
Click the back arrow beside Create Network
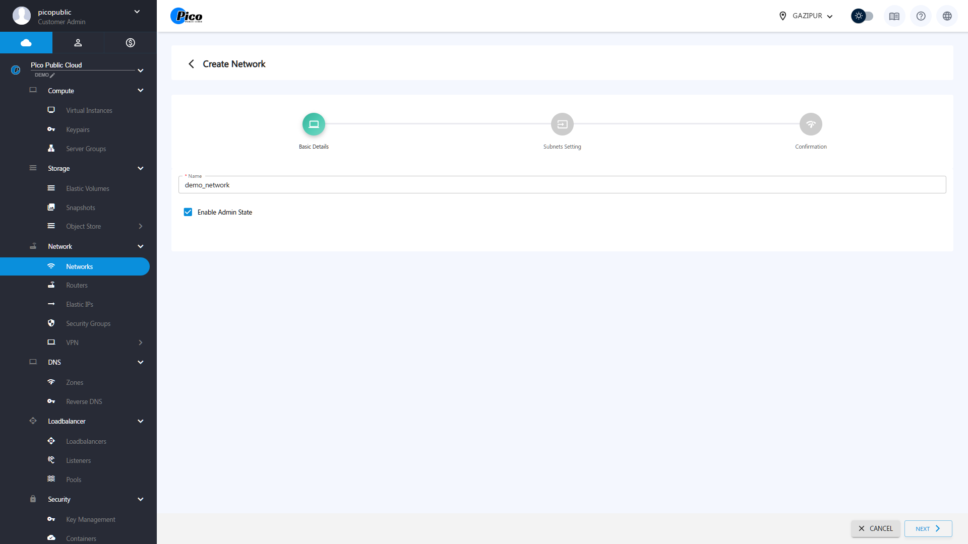coord(191,64)
